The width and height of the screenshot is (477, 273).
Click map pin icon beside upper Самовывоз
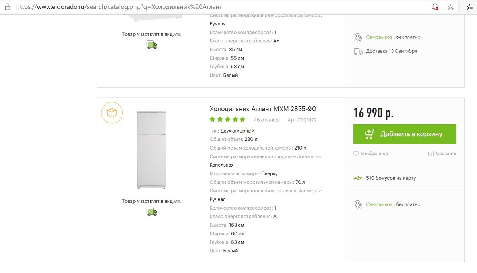click(358, 37)
